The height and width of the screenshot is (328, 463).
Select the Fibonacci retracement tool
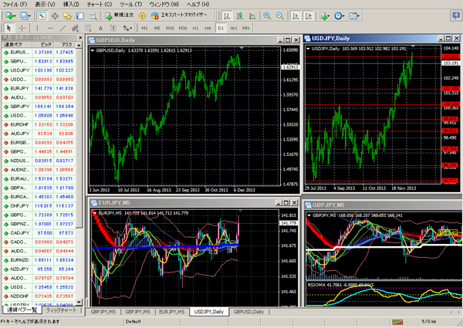coord(88,28)
